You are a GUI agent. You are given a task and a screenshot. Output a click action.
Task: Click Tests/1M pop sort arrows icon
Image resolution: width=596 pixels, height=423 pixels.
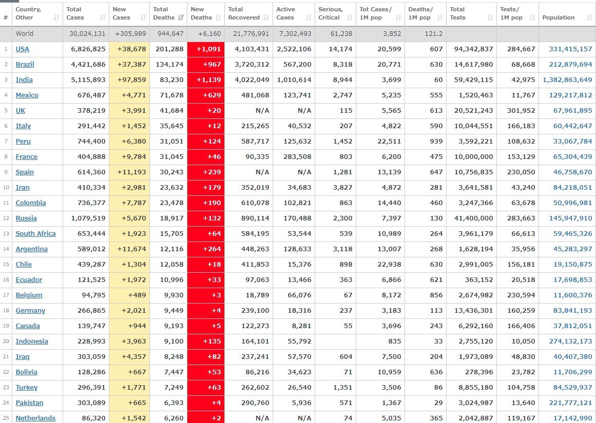coord(532,18)
